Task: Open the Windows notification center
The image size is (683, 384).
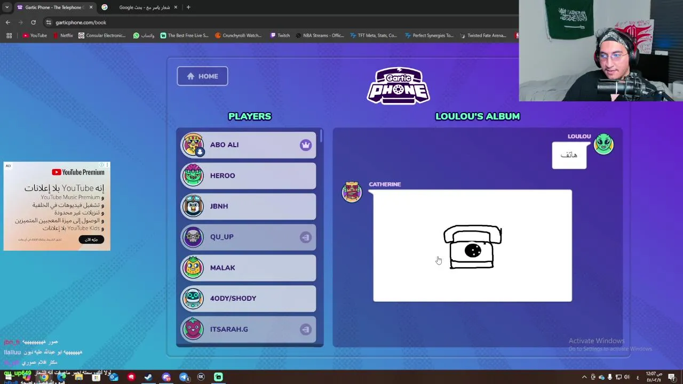Action: [672, 377]
